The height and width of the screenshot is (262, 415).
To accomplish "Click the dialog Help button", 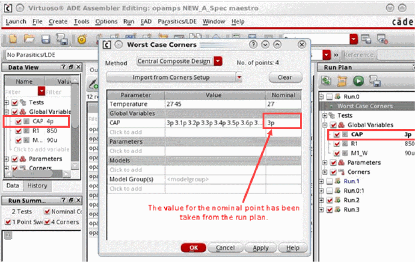I will [293, 248].
